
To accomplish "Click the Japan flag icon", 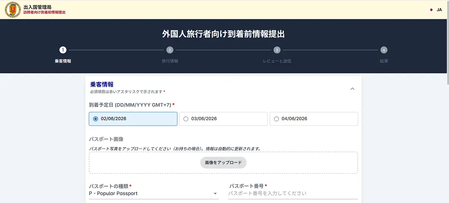I will pyautogui.click(x=431, y=10).
